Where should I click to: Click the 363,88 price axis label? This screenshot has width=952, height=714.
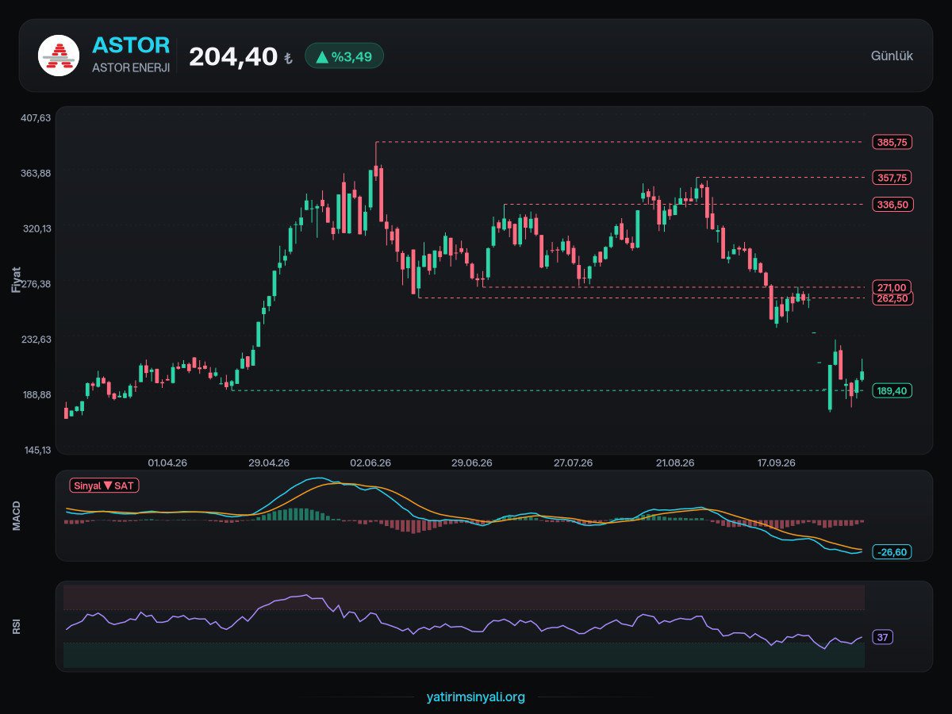pyautogui.click(x=36, y=174)
